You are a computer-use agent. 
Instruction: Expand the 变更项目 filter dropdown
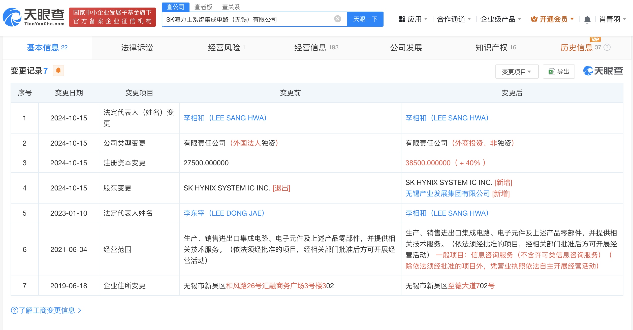pos(517,72)
